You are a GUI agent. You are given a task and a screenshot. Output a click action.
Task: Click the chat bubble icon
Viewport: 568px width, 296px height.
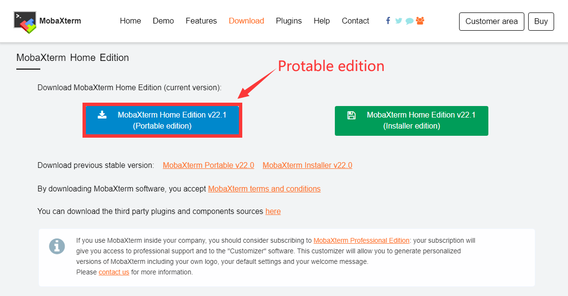click(x=409, y=21)
